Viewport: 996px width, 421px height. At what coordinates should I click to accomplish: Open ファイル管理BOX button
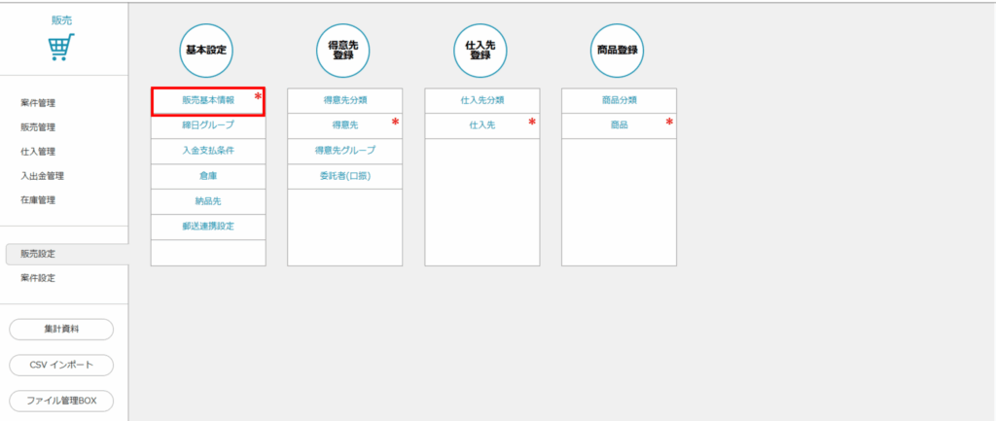[61, 401]
